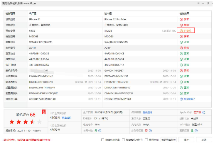
Task: Click the 关闭 button
Action: [x=204, y=140]
